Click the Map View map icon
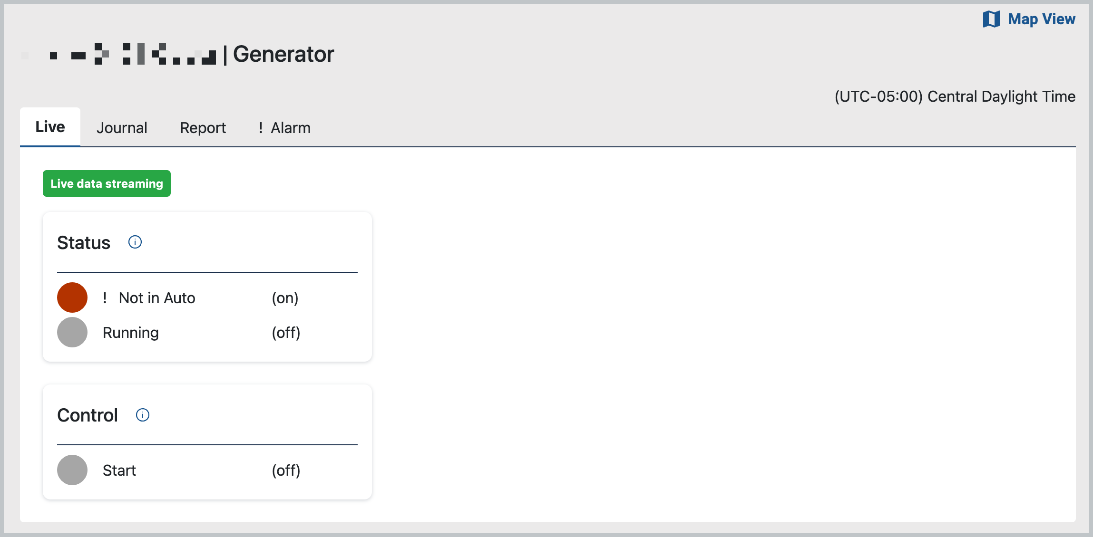Viewport: 1093px width, 537px height. click(x=991, y=19)
